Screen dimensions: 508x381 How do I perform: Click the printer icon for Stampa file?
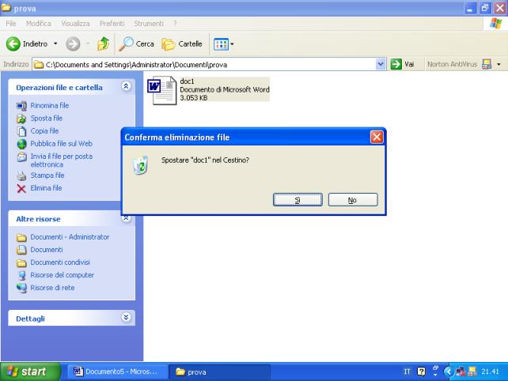point(21,175)
